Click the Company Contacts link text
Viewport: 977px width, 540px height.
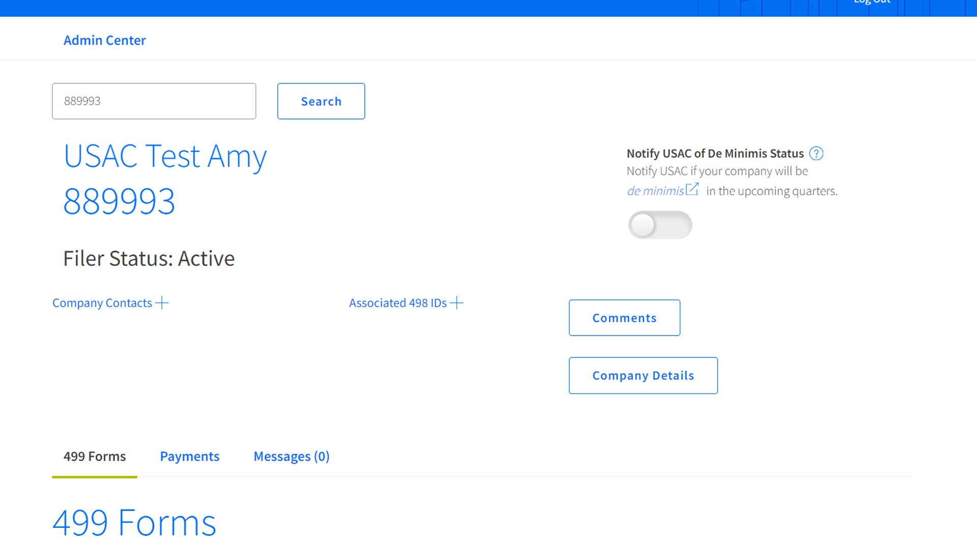(102, 303)
